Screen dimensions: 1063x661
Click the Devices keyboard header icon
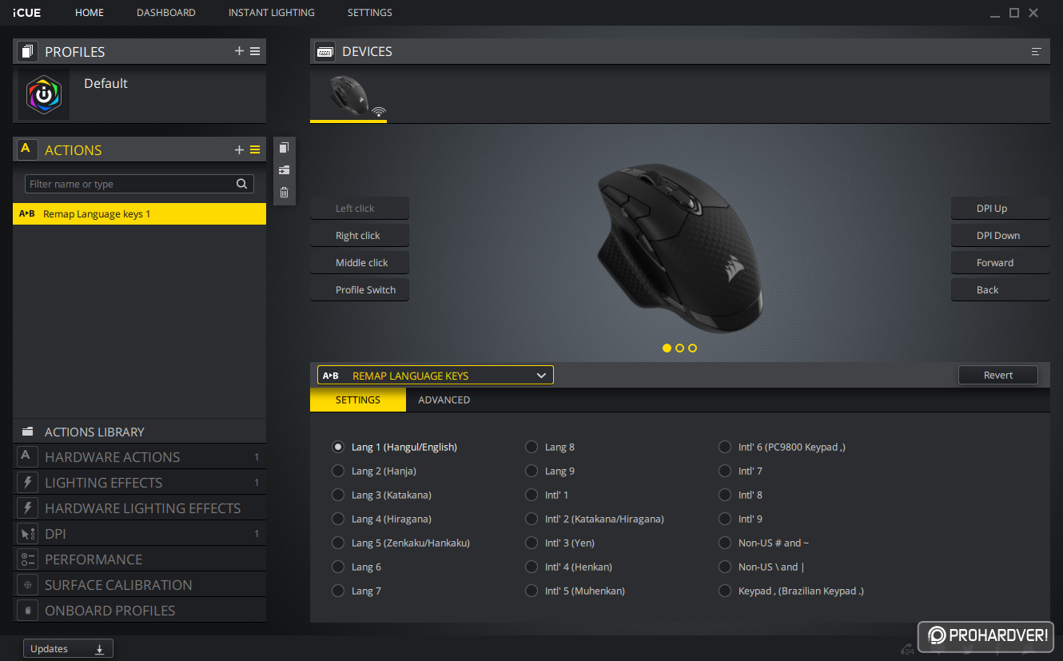tap(324, 51)
